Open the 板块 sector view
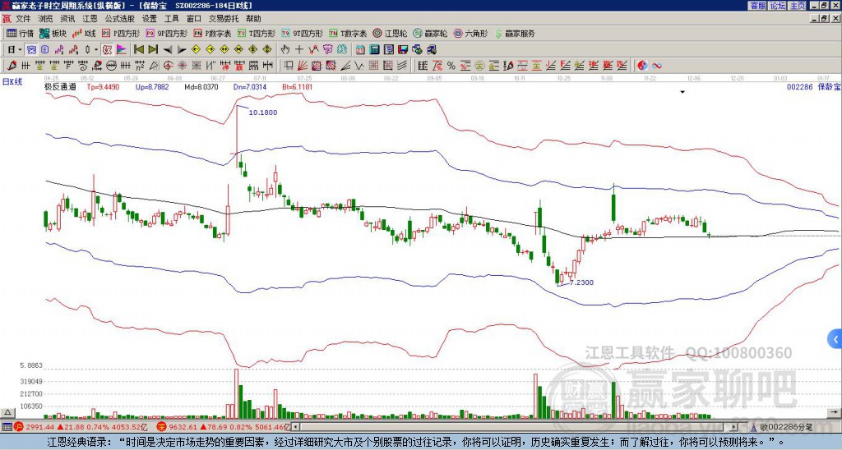Image resolution: width=842 pixels, height=450 pixels. pyautogui.click(x=53, y=33)
